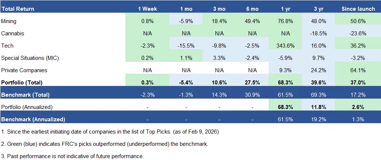Click Portfolio (Total) 6 mo value 27.5%
The height and width of the screenshot is (160, 381).
click(x=252, y=82)
